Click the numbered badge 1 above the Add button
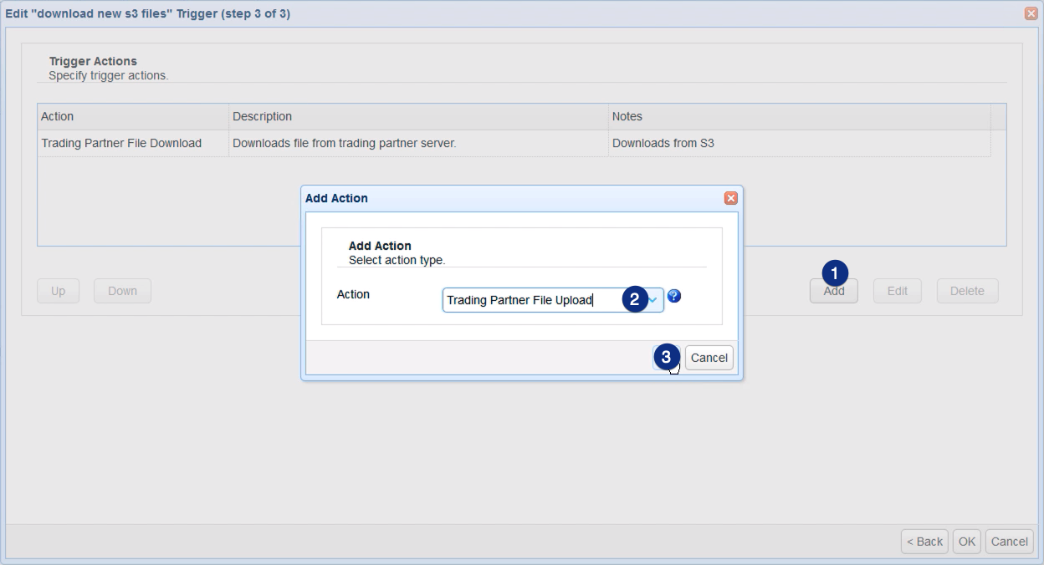This screenshot has height=565, width=1044. tap(834, 272)
